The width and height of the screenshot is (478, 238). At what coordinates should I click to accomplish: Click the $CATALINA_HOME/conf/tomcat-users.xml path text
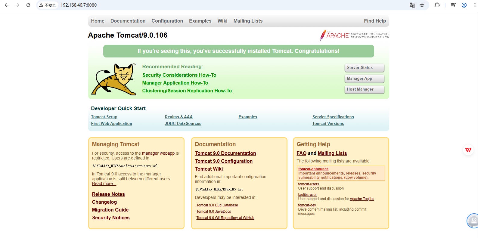click(125, 166)
